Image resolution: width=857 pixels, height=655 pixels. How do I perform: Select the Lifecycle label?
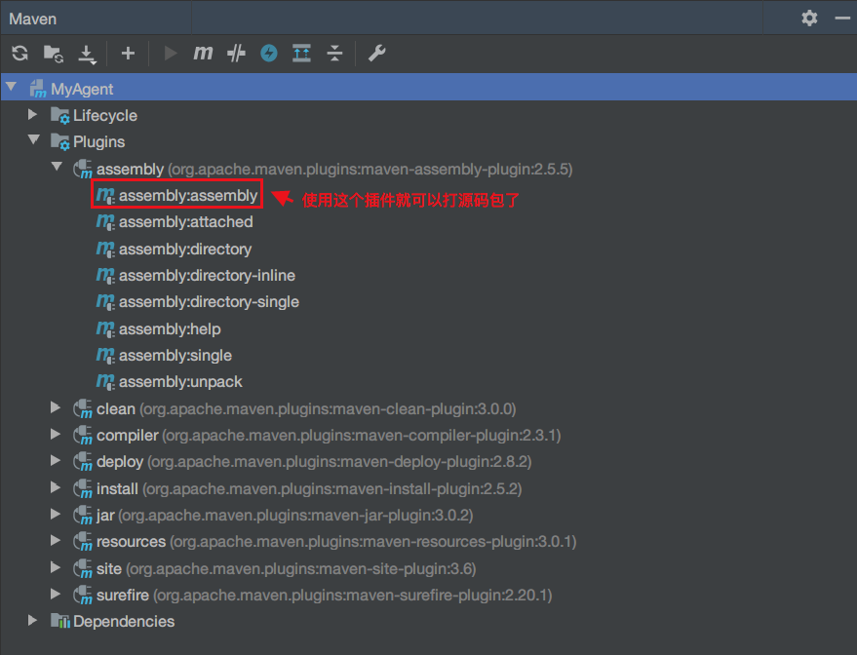[105, 115]
